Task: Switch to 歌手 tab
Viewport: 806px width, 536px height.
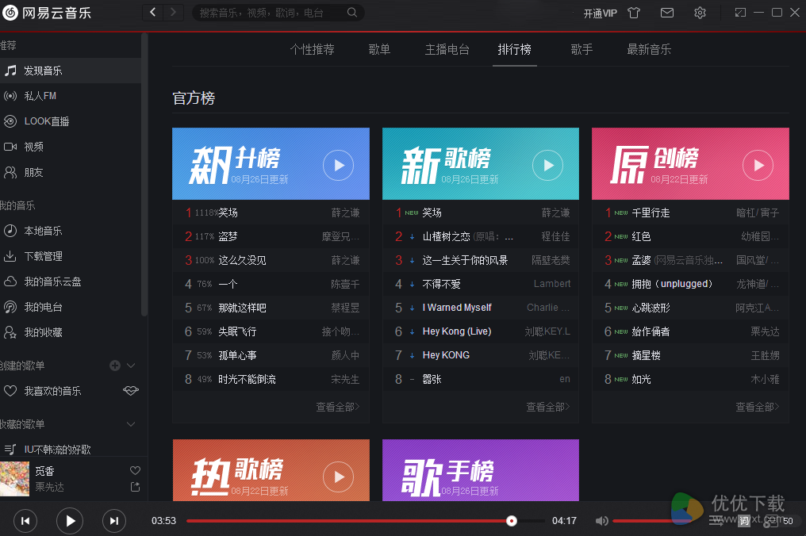Action: click(x=581, y=49)
